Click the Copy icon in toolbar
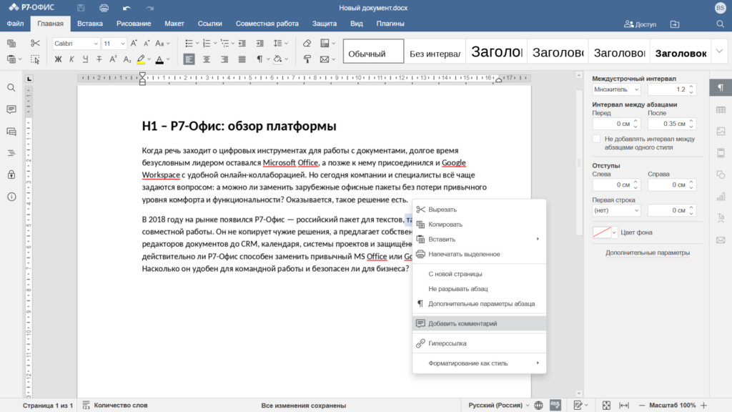Screen dimensions: 732x412 11,44
